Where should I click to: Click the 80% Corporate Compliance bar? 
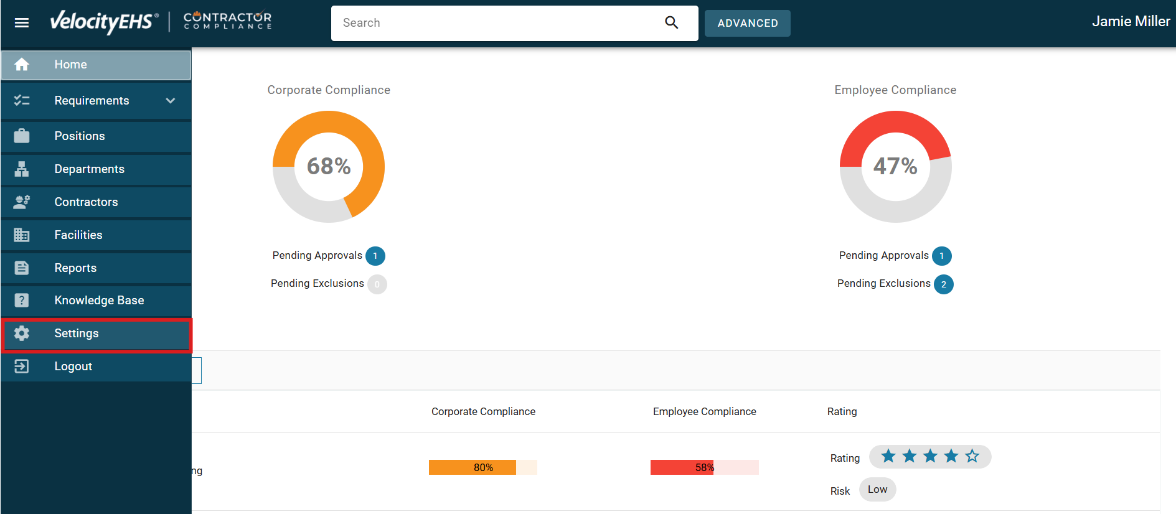point(482,467)
